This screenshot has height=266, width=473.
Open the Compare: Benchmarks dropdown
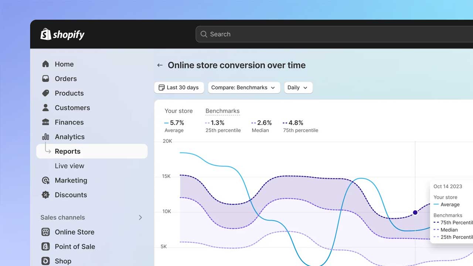coord(244,88)
